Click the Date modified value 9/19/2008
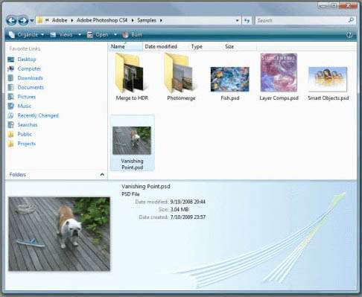The image size is (362, 297). click(x=188, y=202)
